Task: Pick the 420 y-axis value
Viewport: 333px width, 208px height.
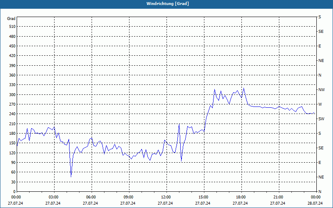Action: pos(12,56)
